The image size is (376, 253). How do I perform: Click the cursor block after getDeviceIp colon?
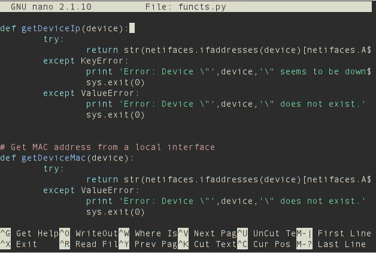pos(132,28)
